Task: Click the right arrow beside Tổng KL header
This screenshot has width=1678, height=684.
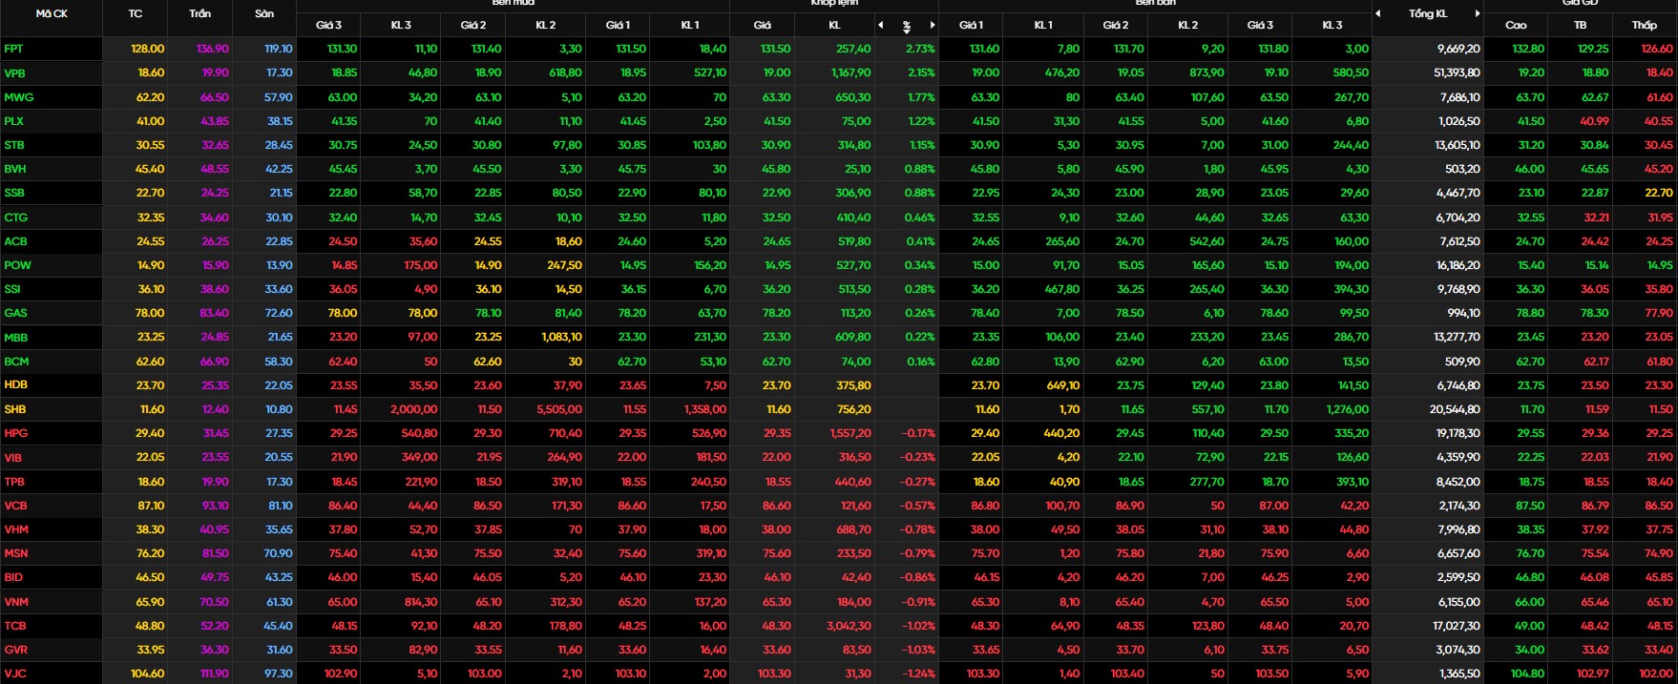Action: [1478, 13]
